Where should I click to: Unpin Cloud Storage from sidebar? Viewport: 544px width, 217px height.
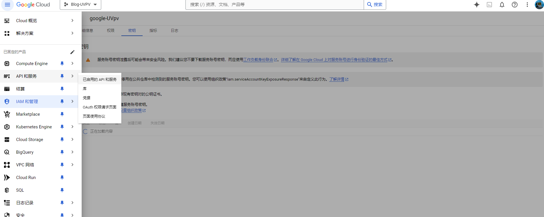coord(62,140)
